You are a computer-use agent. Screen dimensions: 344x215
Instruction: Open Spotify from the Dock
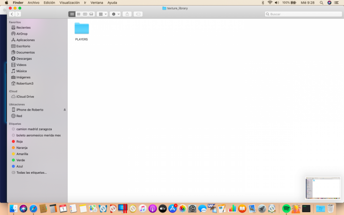click(286, 208)
